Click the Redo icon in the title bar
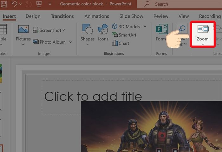 pos(29,4)
